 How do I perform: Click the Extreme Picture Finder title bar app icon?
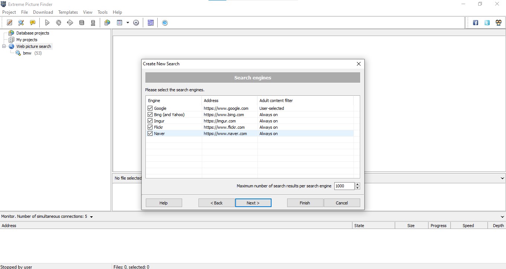point(3,4)
